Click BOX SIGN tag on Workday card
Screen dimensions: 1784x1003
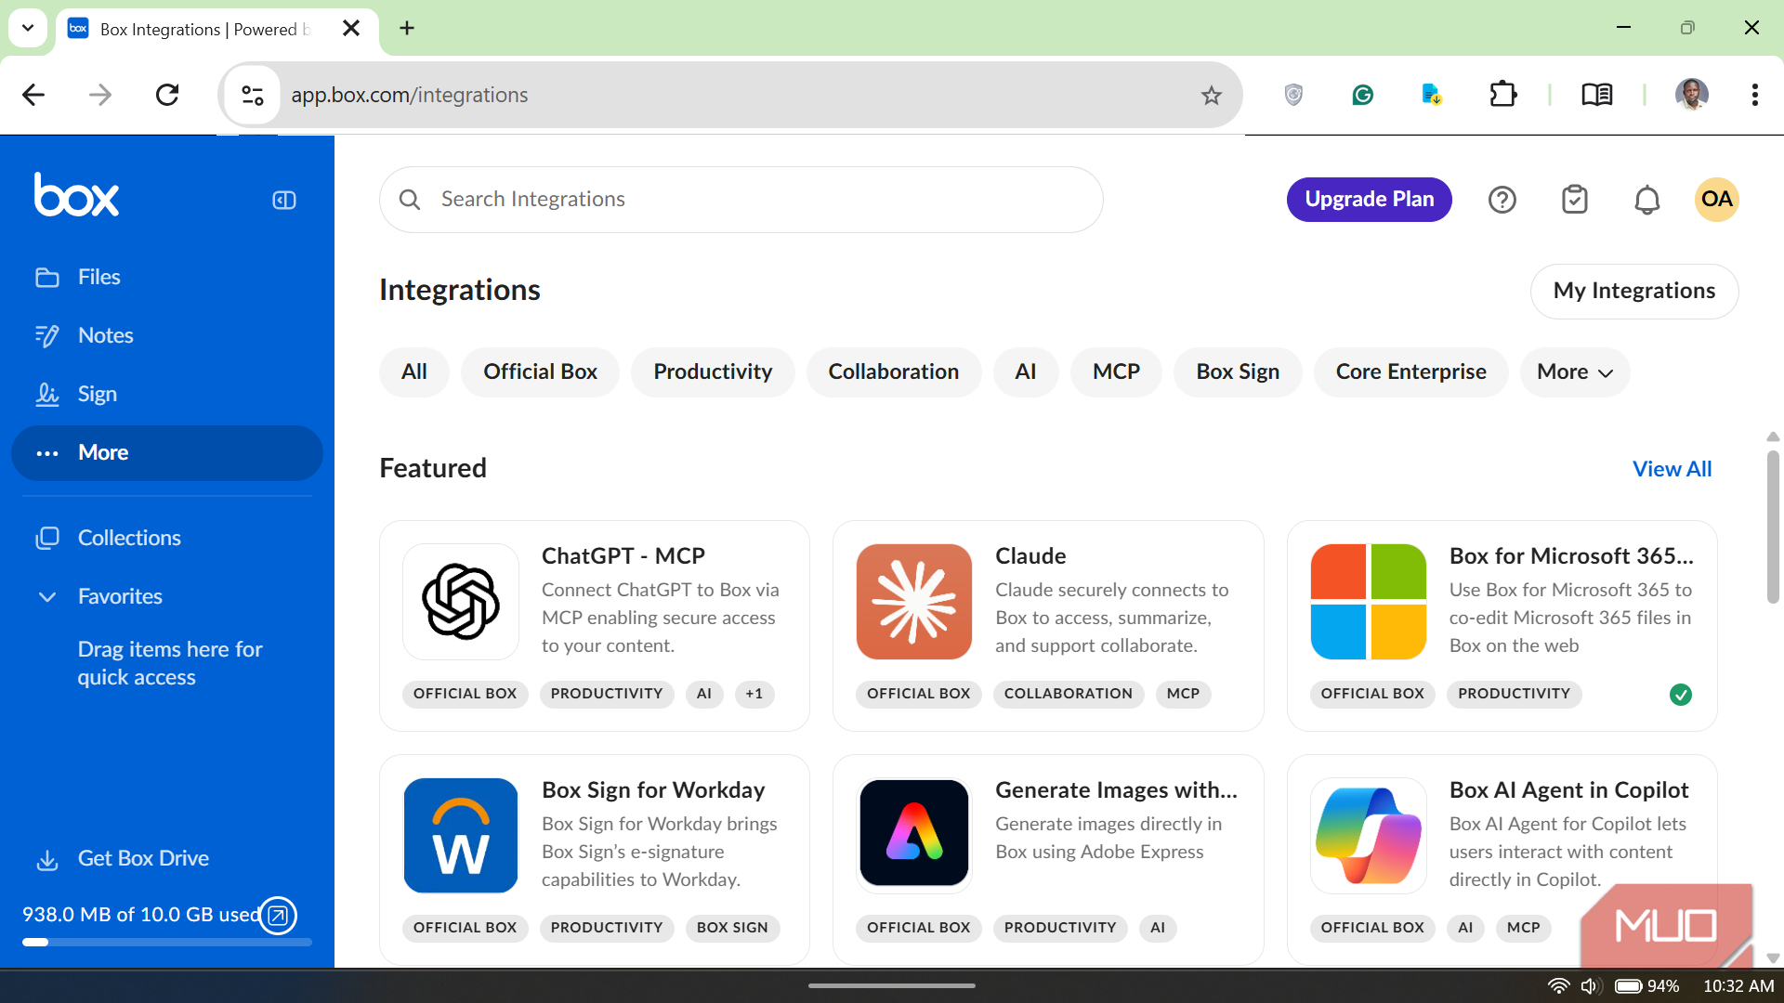point(732,928)
